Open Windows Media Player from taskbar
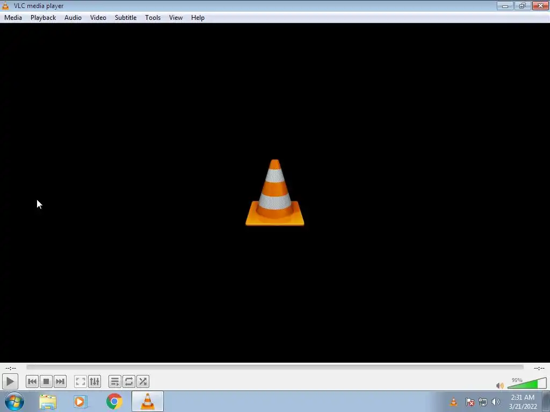Image resolution: width=550 pixels, height=412 pixels. coord(81,402)
